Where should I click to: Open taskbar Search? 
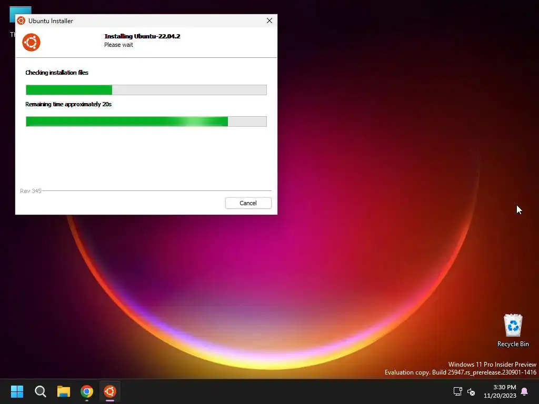(x=40, y=391)
